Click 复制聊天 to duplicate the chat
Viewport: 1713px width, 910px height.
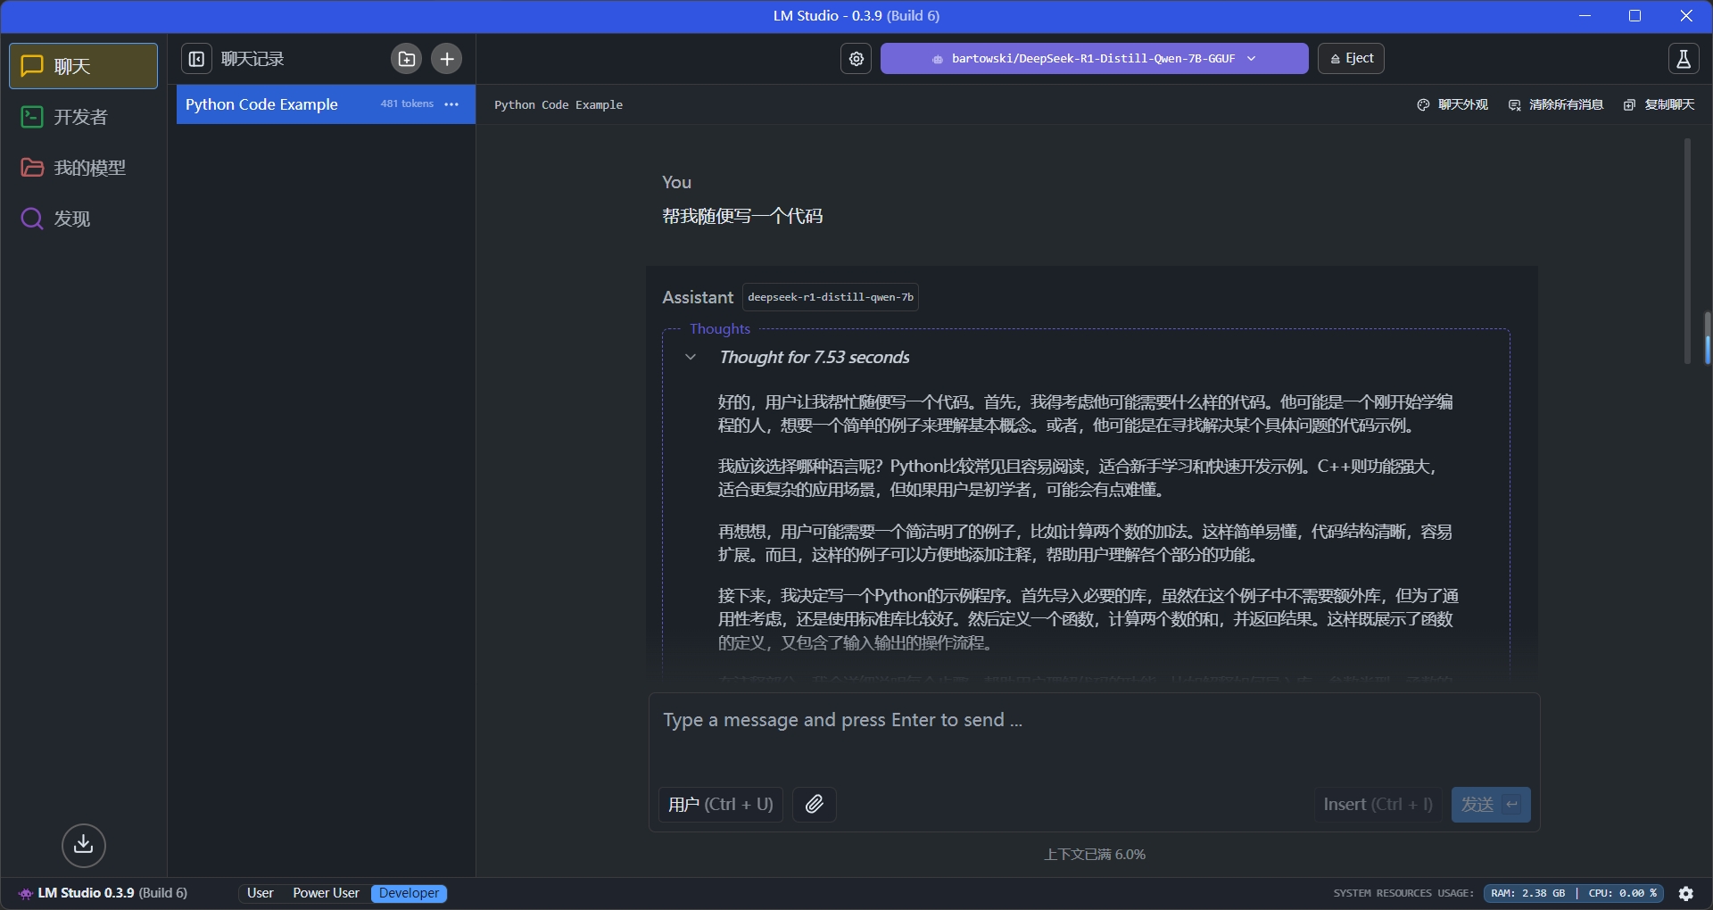pos(1659,105)
